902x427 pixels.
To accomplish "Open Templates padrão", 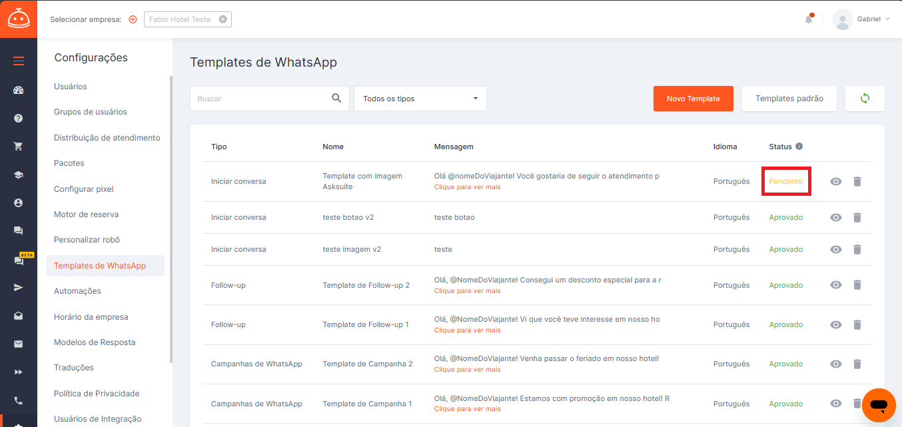I will (789, 99).
